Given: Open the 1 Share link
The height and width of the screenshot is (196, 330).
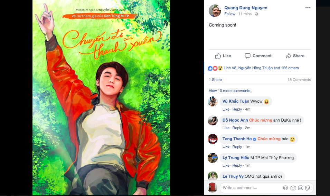Looking at the screenshot, I should pos(215,80).
